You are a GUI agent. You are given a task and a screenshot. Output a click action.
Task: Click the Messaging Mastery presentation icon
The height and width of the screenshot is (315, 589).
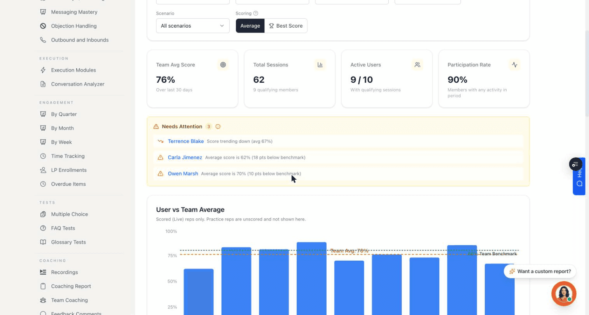click(x=43, y=12)
